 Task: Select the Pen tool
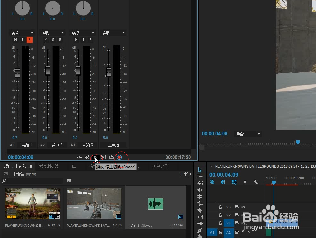click(199, 230)
